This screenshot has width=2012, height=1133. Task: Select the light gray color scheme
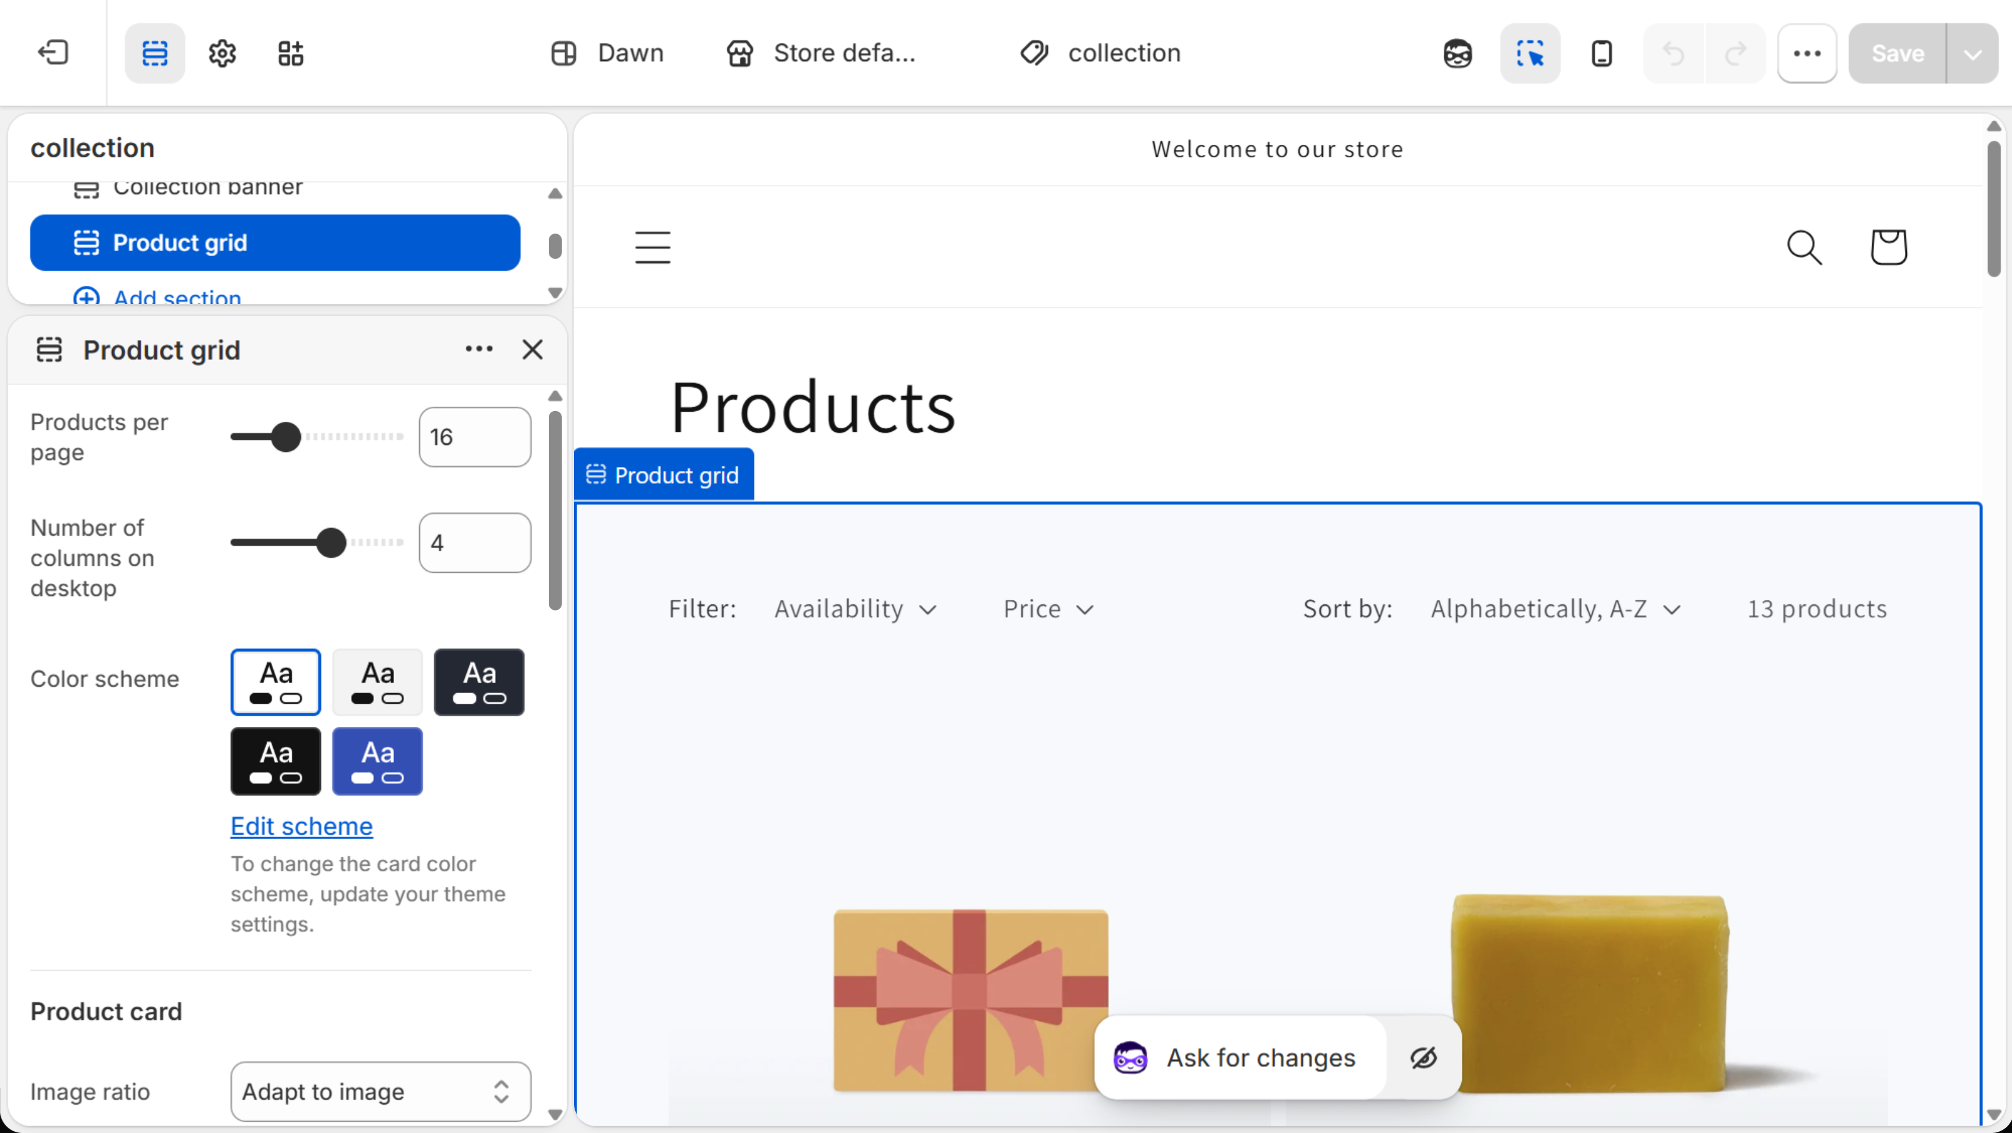click(x=377, y=681)
